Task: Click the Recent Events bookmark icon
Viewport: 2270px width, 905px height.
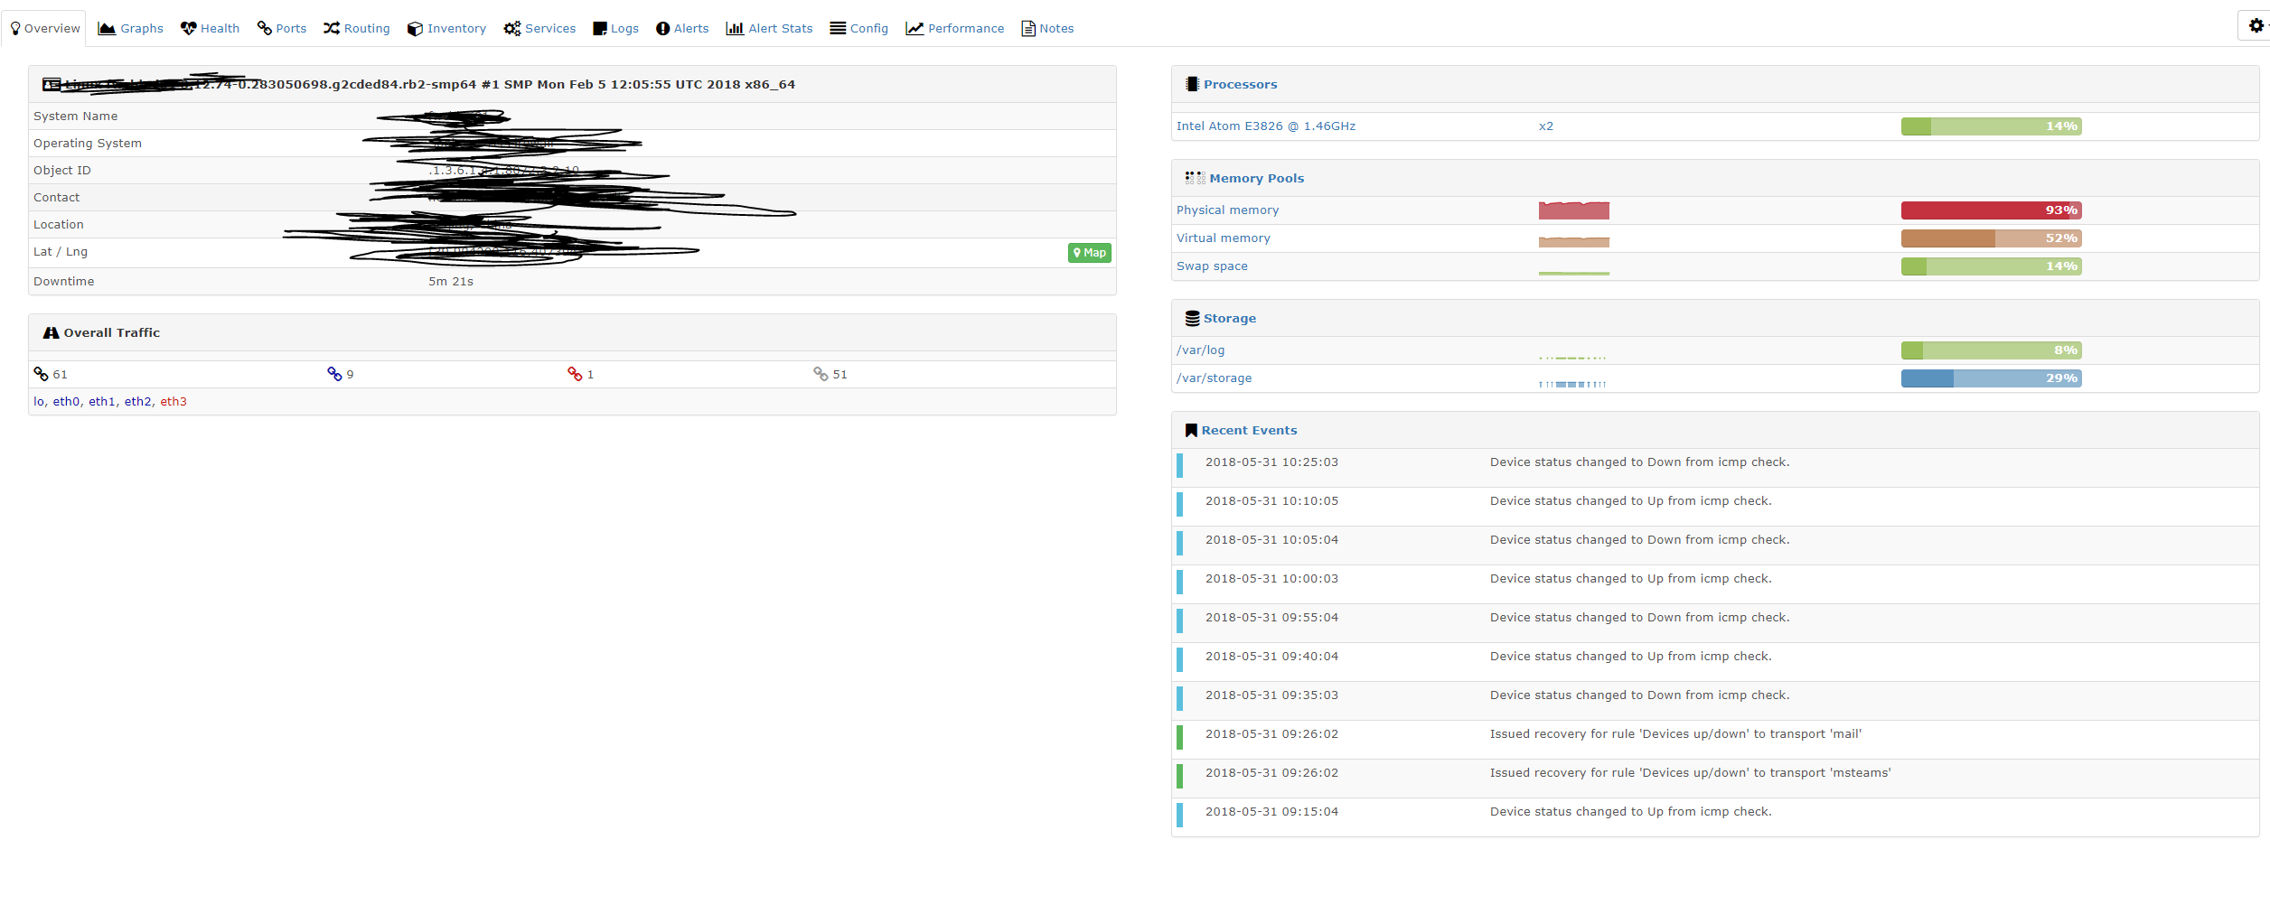Action: tap(1192, 431)
